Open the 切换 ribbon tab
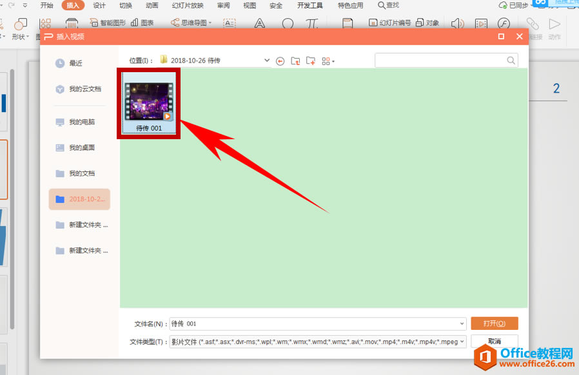This screenshot has height=375, width=579. tap(126, 6)
